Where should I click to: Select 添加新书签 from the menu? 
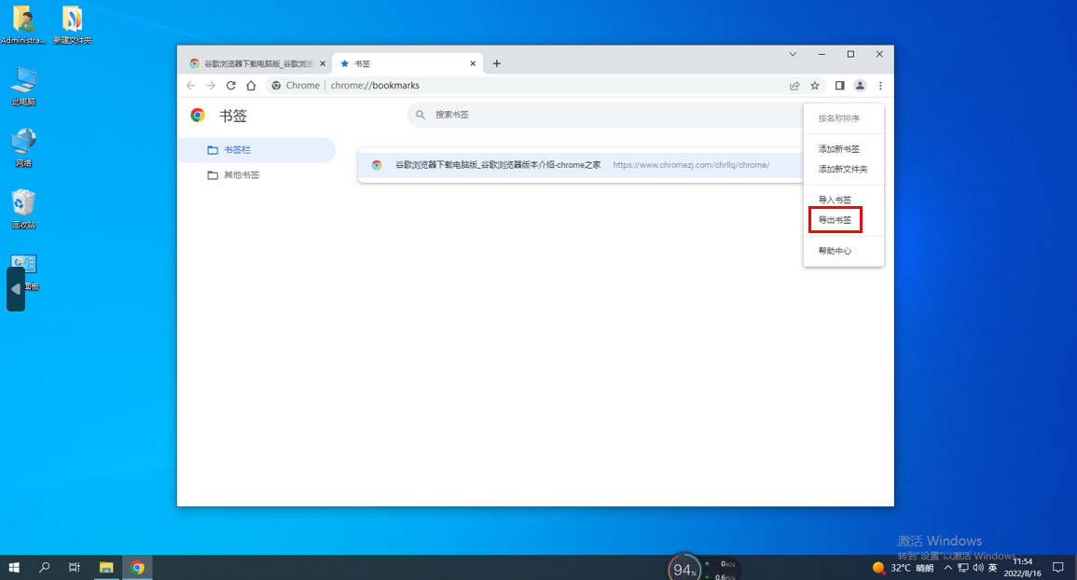[x=838, y=149]
